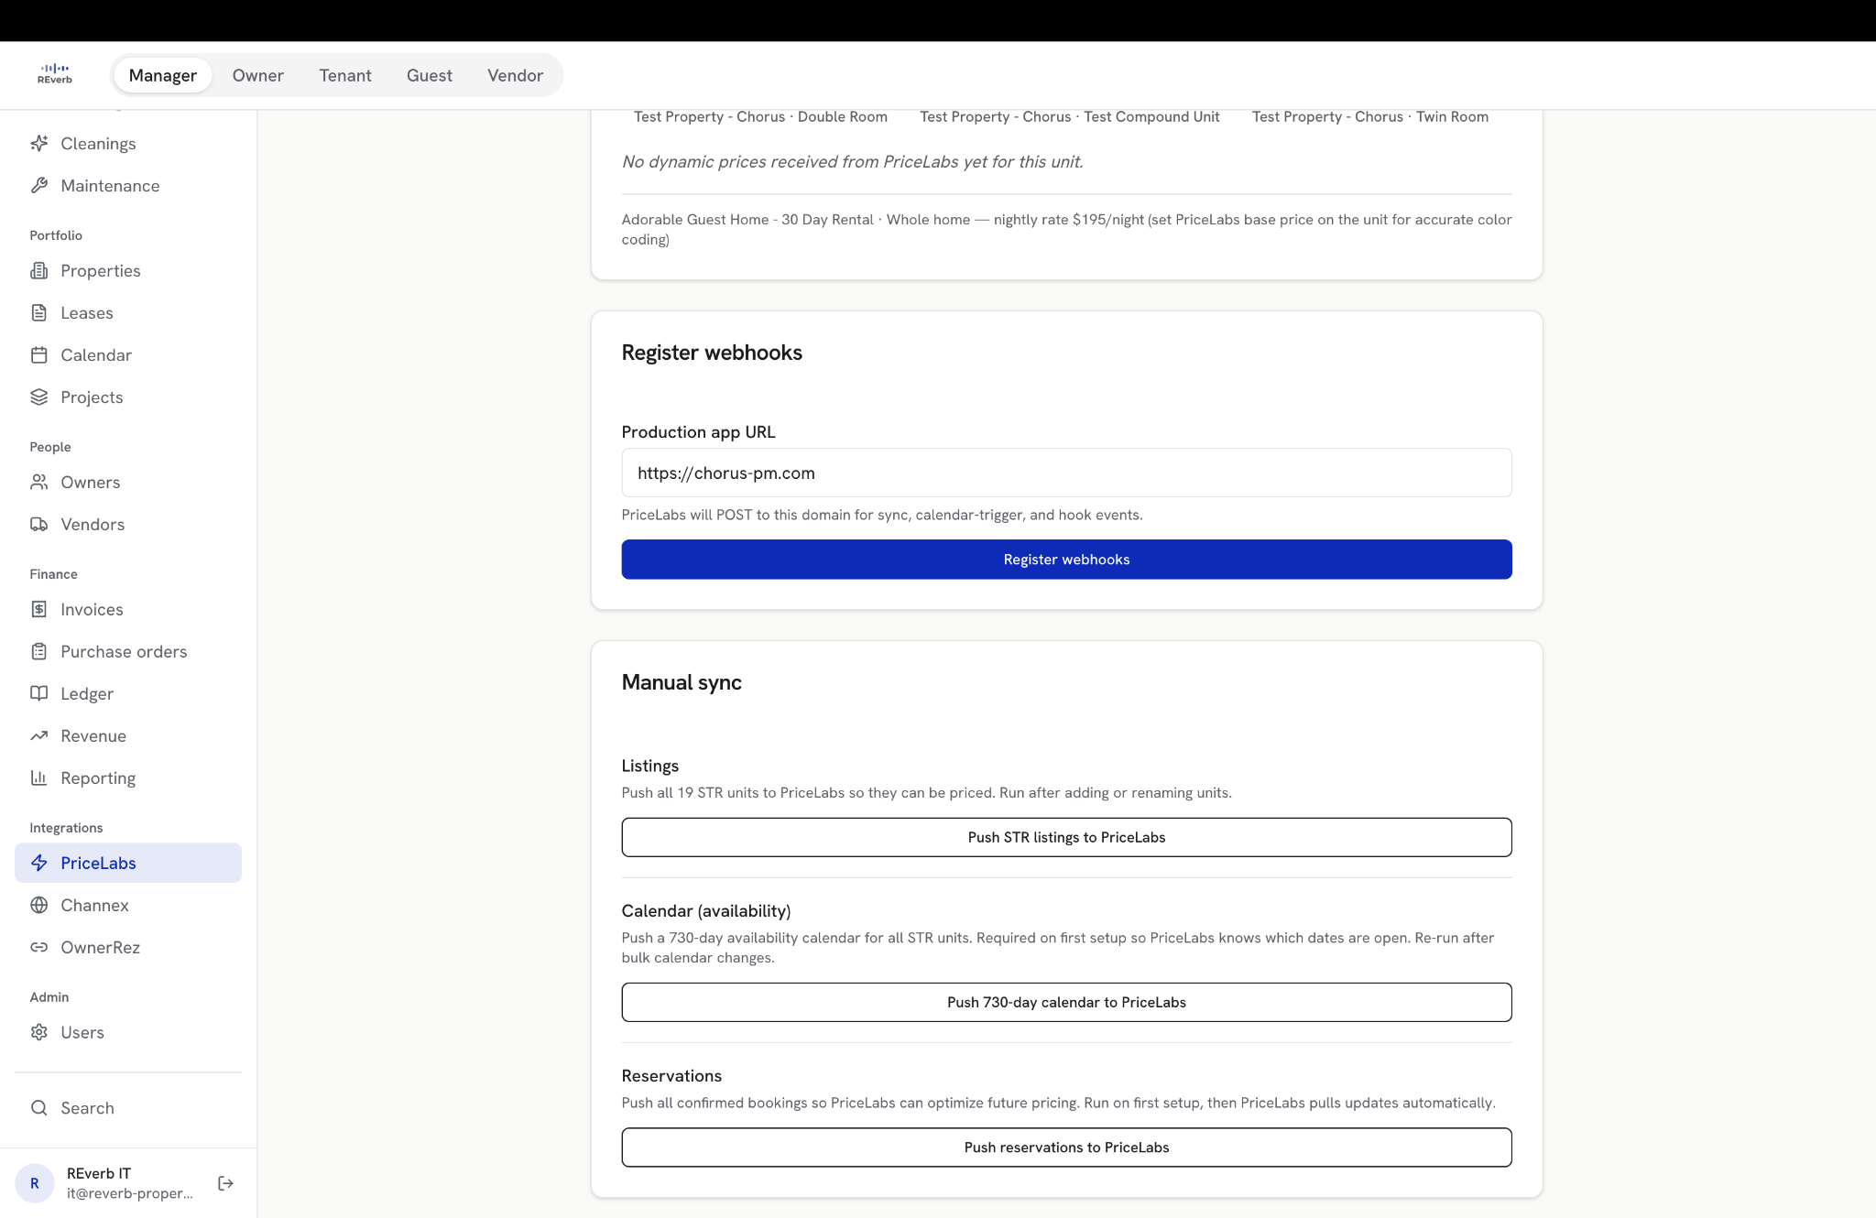Click Push STR listings to PriceLabs
The height and width of the screenshot is (1218, 1876).
pos(1066,837)
